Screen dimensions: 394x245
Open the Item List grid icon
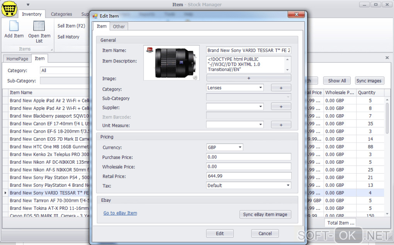click(39, 26)
